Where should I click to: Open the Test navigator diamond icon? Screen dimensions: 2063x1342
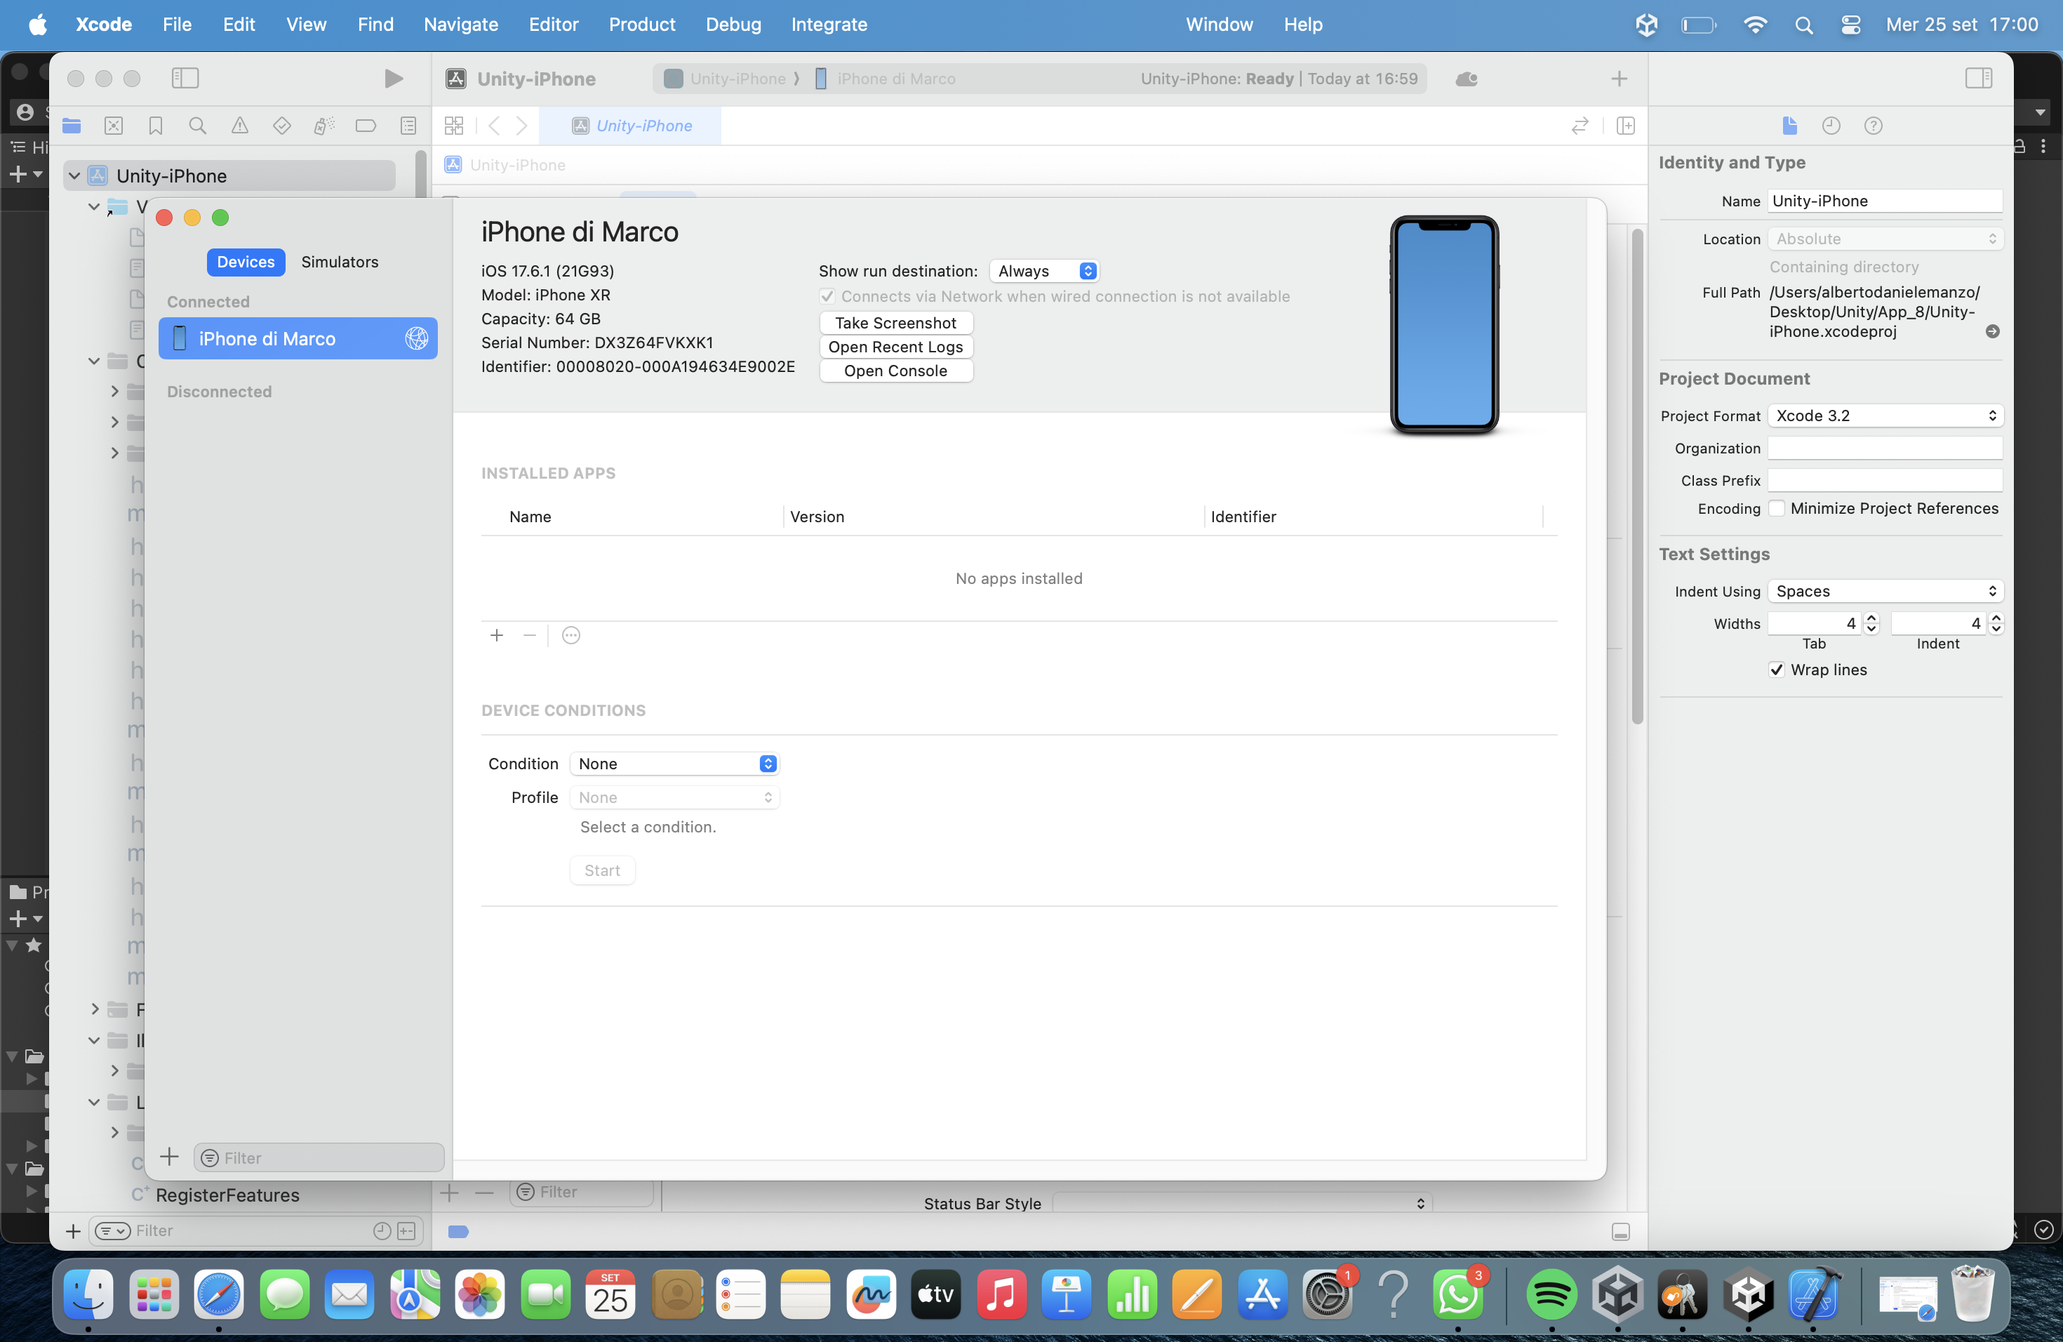coord(281,126)
